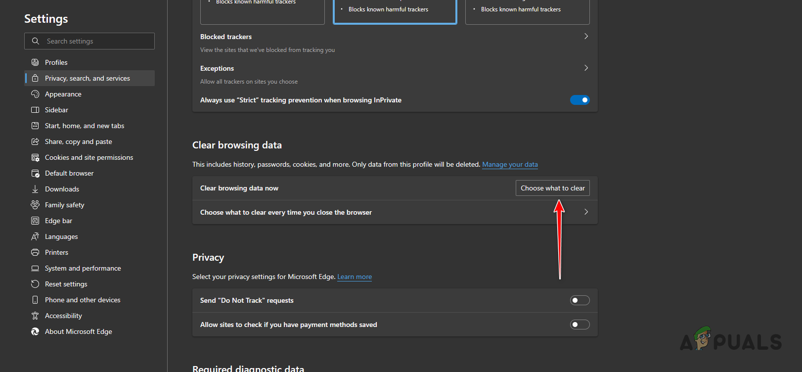Screen dimensions: 802x372
Task: Open Cookies and site permissions page
Action: point(89,157)
